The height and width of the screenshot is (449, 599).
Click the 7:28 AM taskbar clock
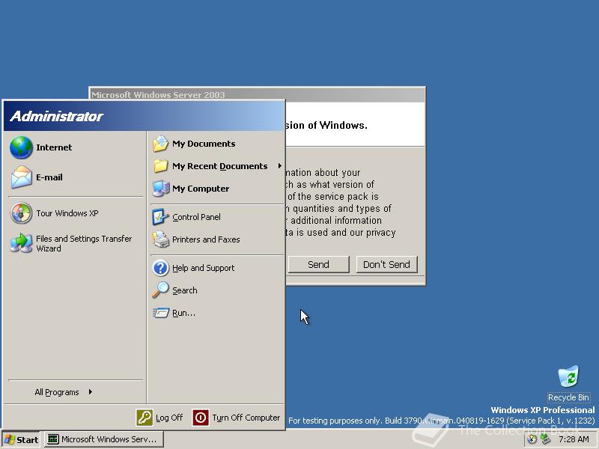574,439
